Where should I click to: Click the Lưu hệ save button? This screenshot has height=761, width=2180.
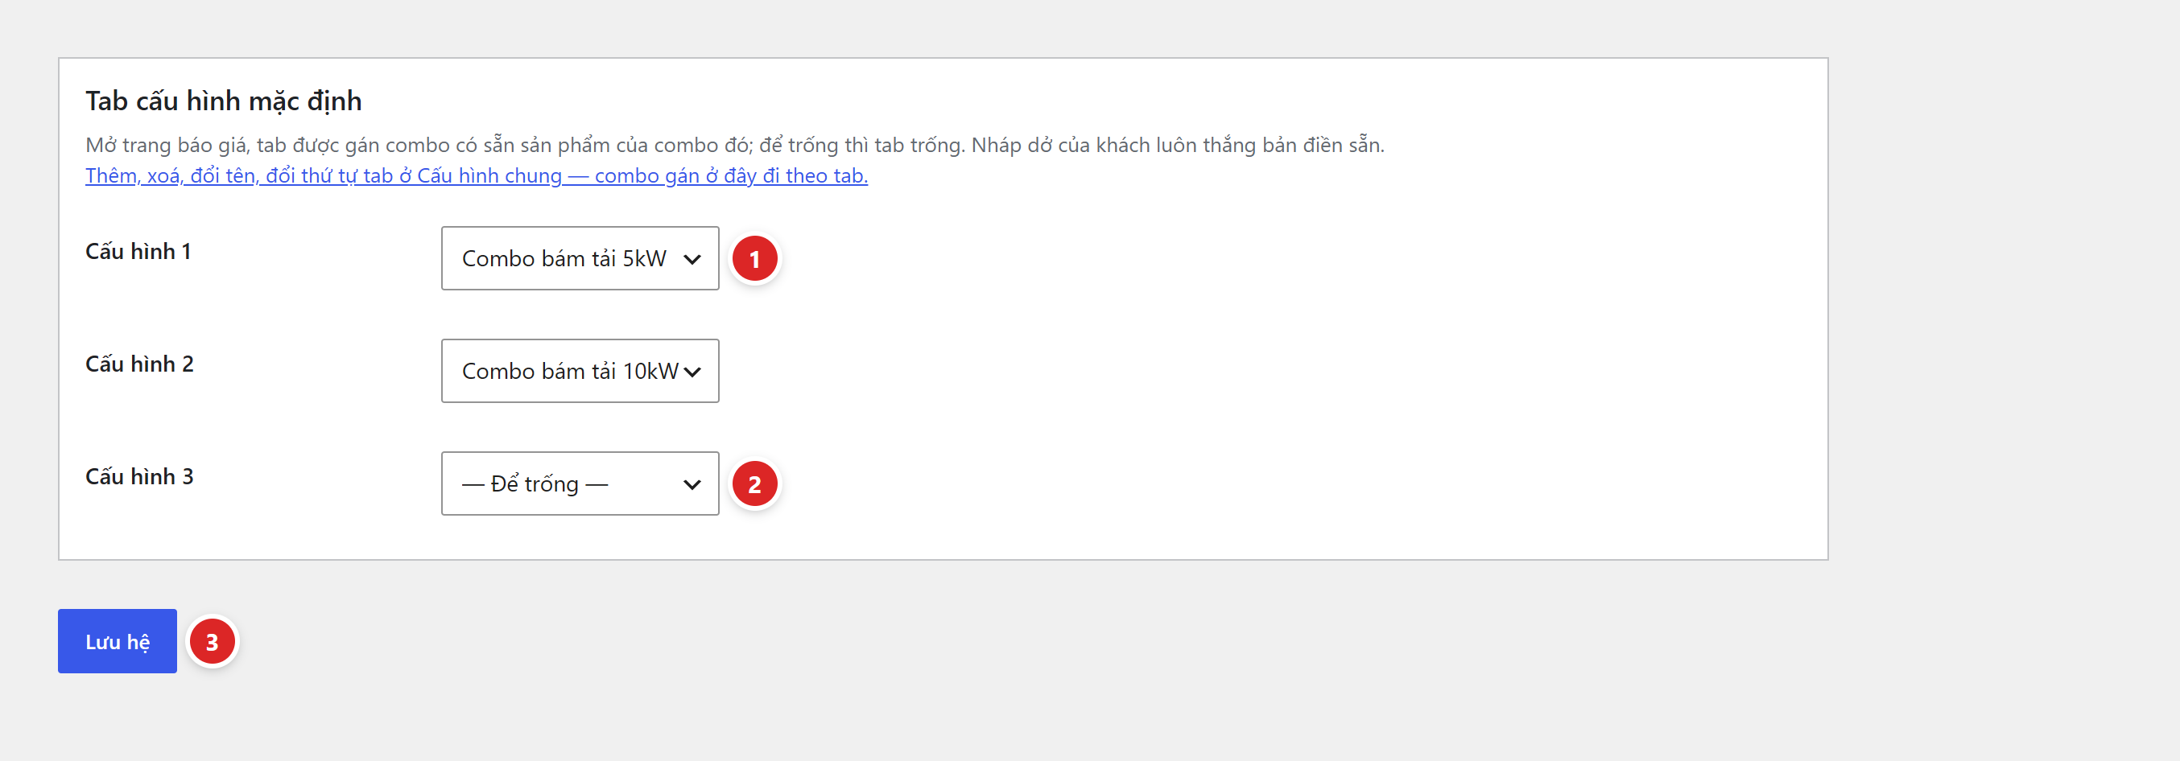point(117,641)
